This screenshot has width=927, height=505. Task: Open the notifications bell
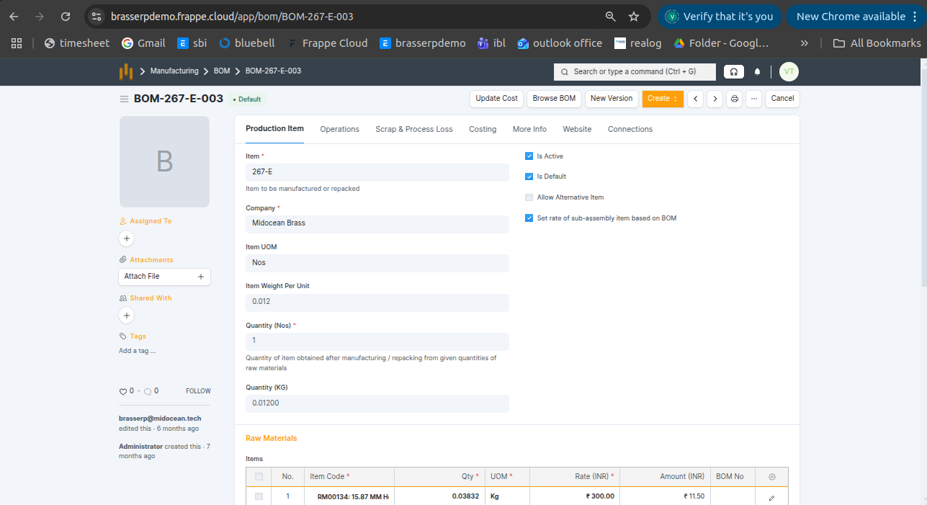tap(757, 72)
